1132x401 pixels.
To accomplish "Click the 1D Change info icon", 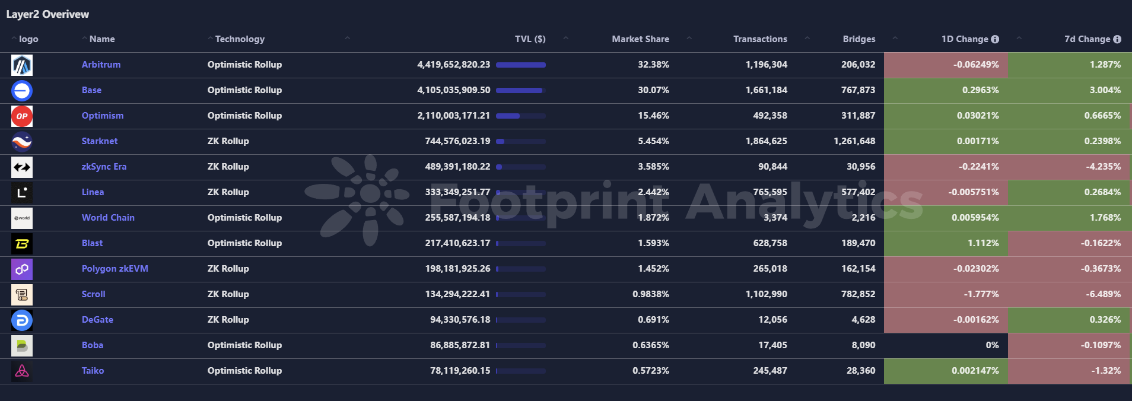I will tap(995, 39).
